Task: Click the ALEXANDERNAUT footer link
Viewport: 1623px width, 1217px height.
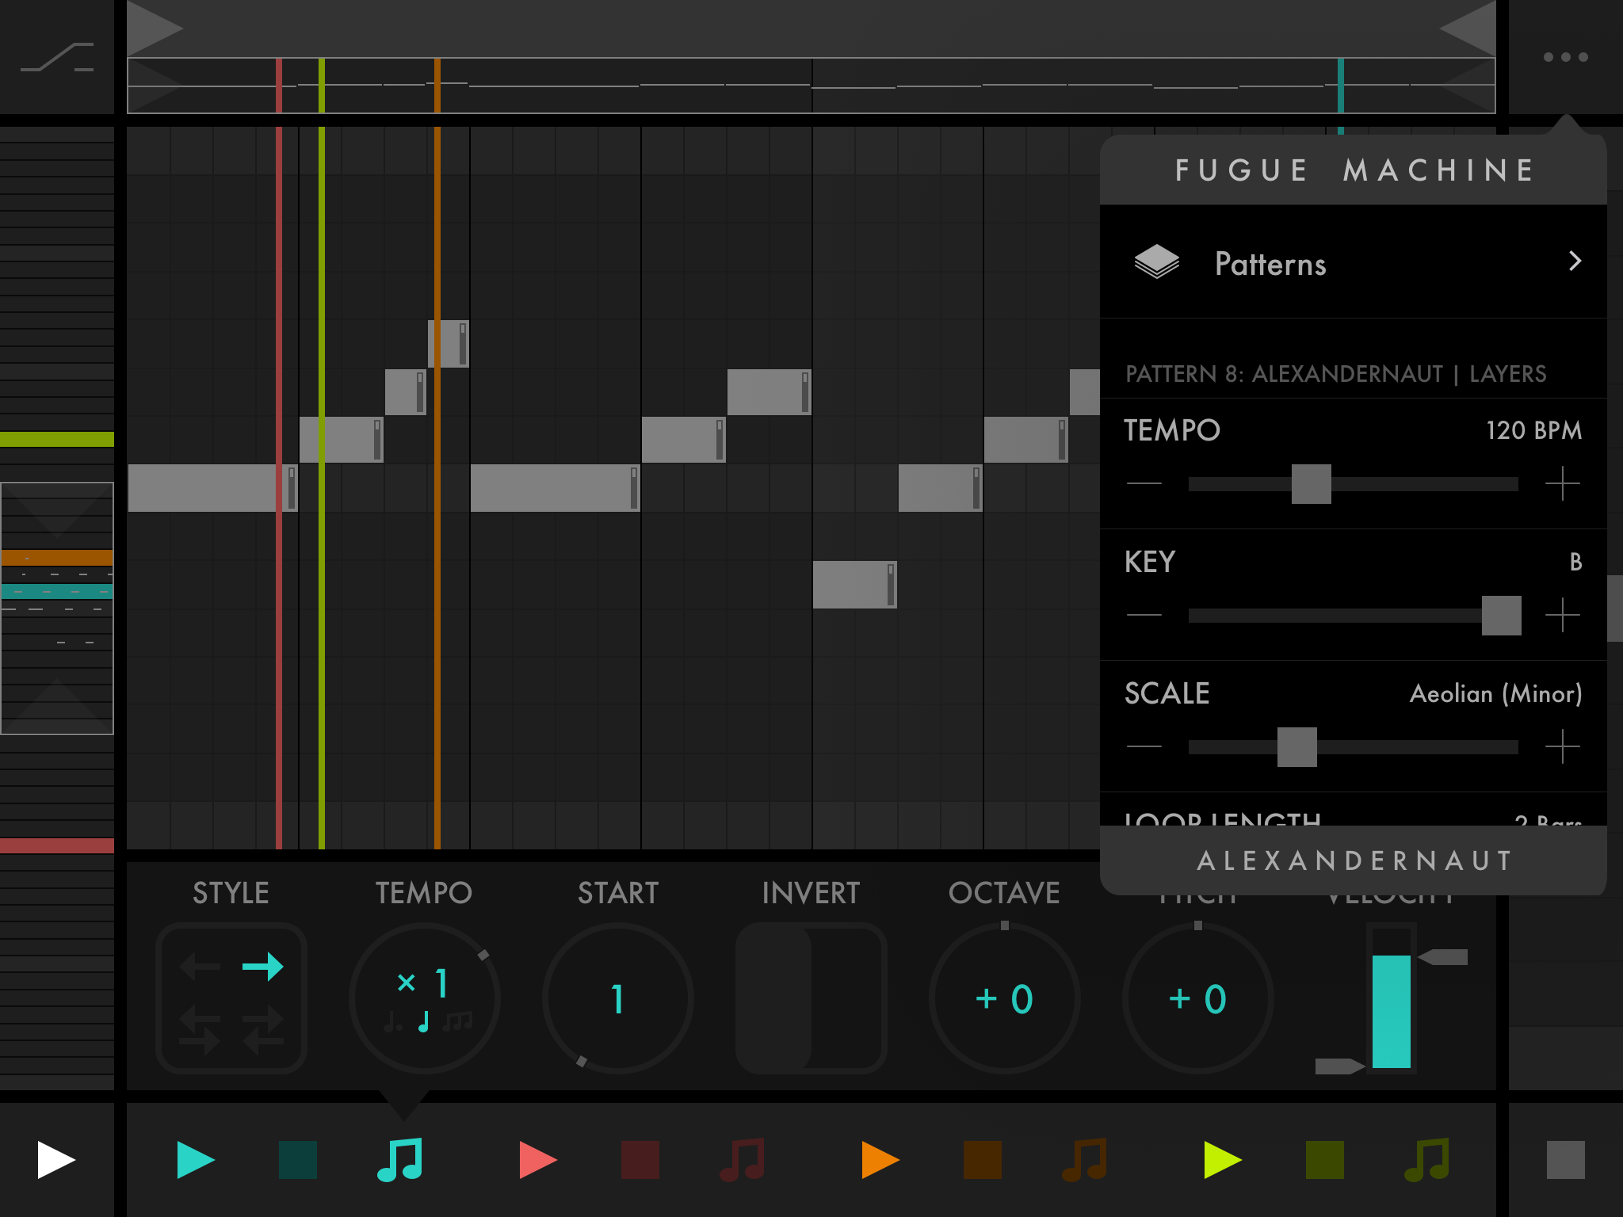Action: (1354, 860)
